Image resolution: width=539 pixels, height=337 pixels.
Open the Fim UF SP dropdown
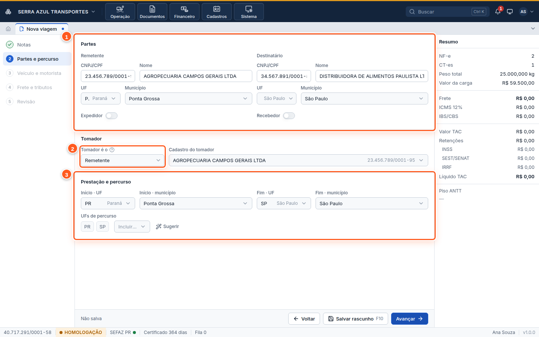(284, 203)
